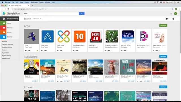Open the People menu

pyautogui.click(x=41, y=2)
